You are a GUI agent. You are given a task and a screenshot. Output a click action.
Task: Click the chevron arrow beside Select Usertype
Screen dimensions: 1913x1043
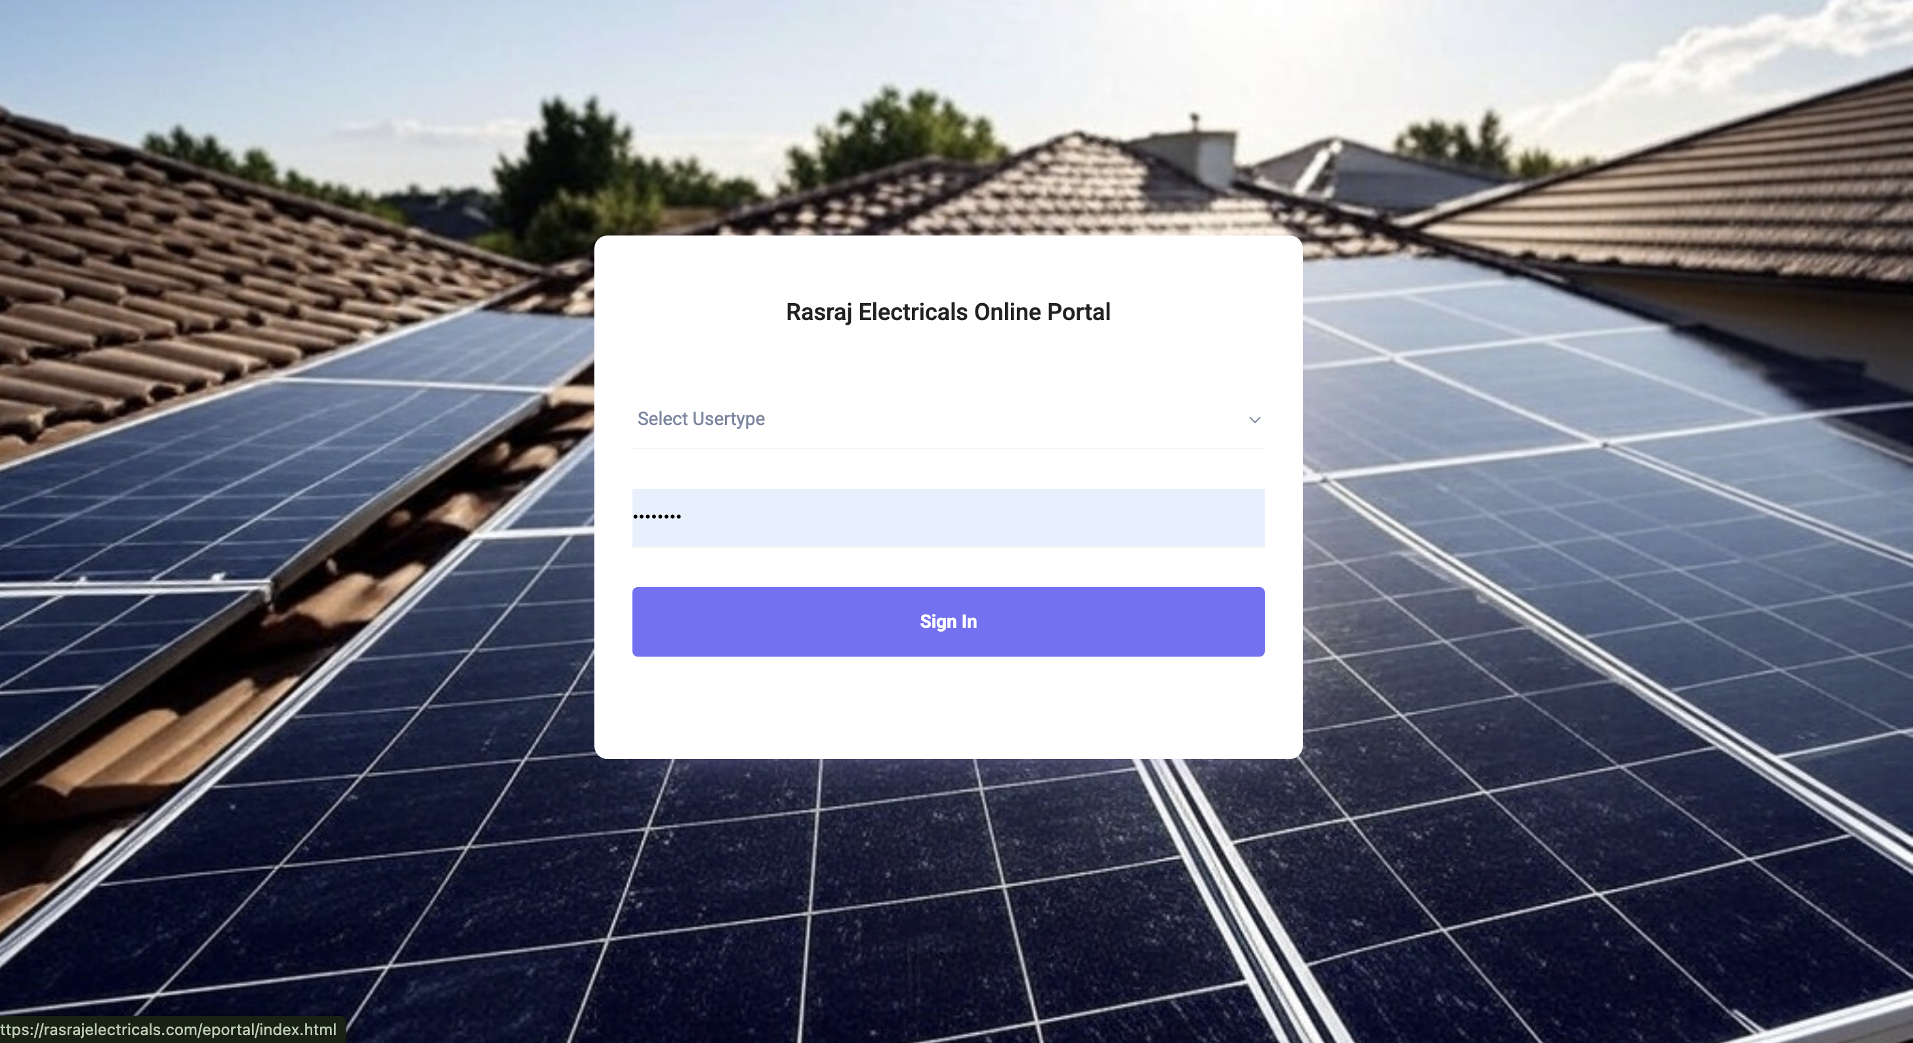(x=1254, y=420)
